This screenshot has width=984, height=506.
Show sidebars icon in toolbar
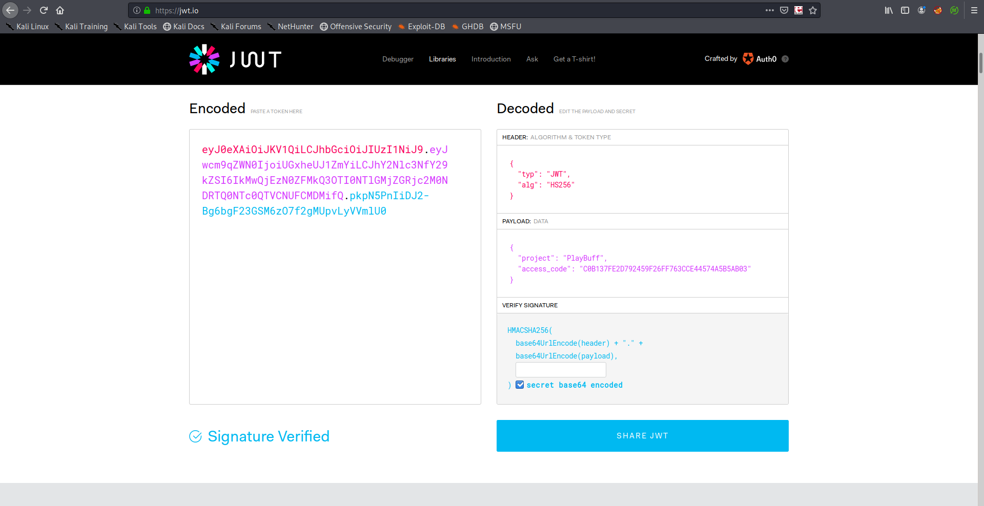click(x=905, y=10)
